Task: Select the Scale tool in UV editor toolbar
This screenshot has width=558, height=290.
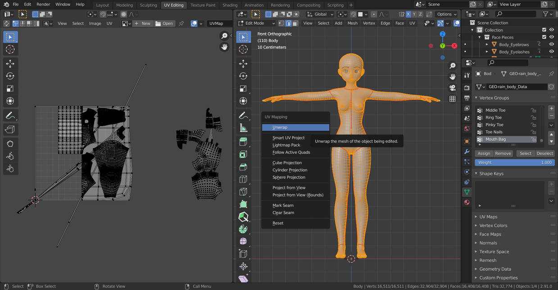Action: coord(10,89)
